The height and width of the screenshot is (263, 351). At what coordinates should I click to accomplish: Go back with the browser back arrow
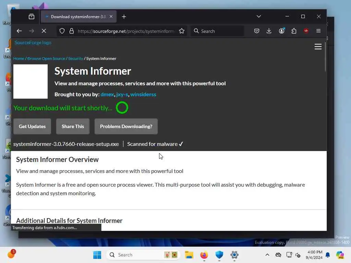coord(19,31)
